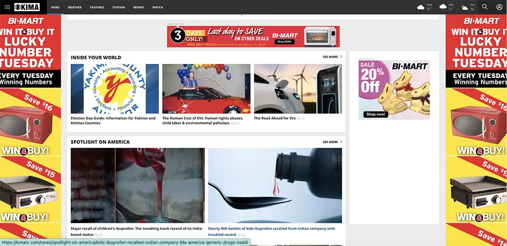Open EV charging station thumbnail
Viewport: 507px width, 246px height.
tap(298, 88)
